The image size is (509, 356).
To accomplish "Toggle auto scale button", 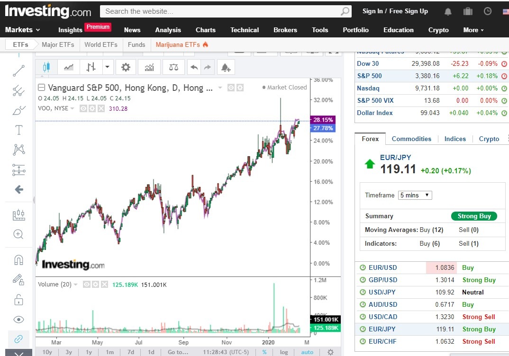I will [x=307, y=352].
